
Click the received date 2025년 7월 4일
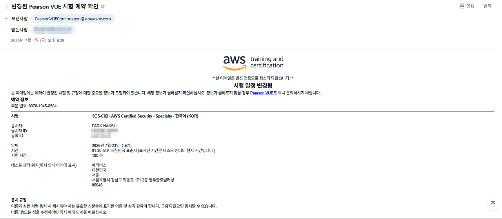pyautogui.click(x=38, y=40)
